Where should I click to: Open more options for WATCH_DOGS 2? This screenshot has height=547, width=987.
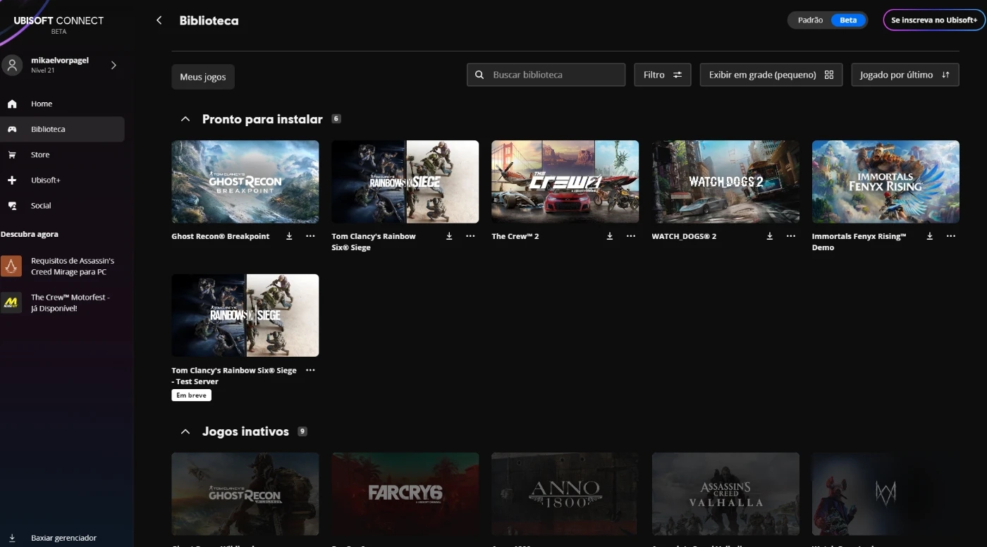(x=791, y=236)
